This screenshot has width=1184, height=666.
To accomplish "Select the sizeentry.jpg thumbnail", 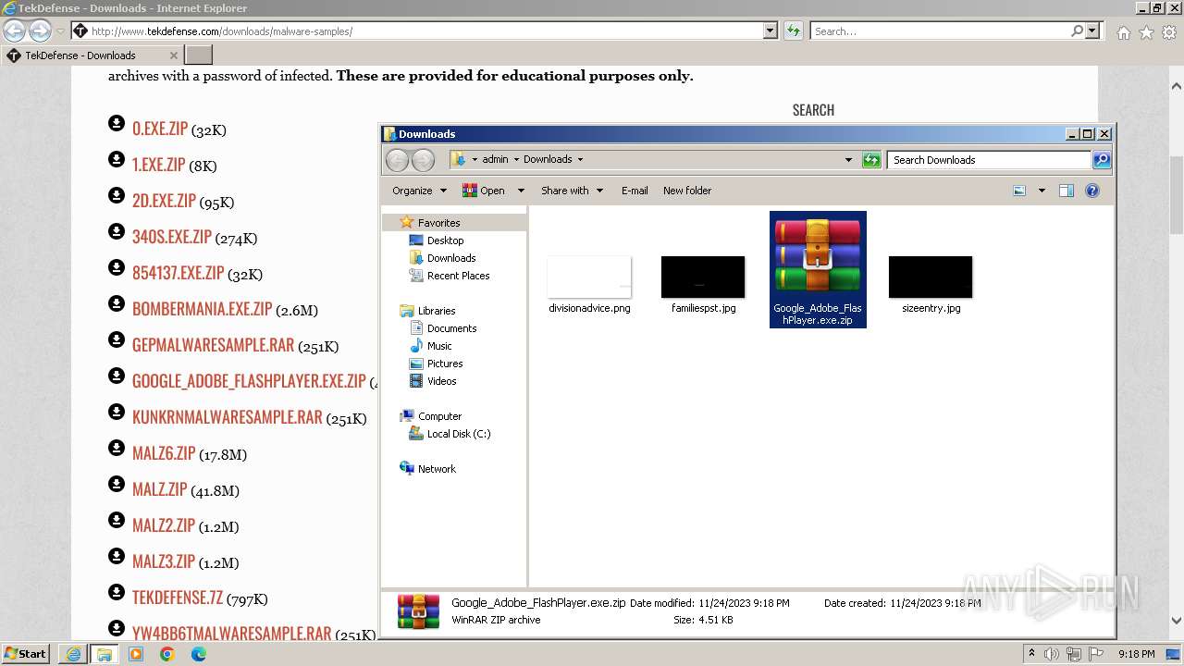I will click(931, 277).
